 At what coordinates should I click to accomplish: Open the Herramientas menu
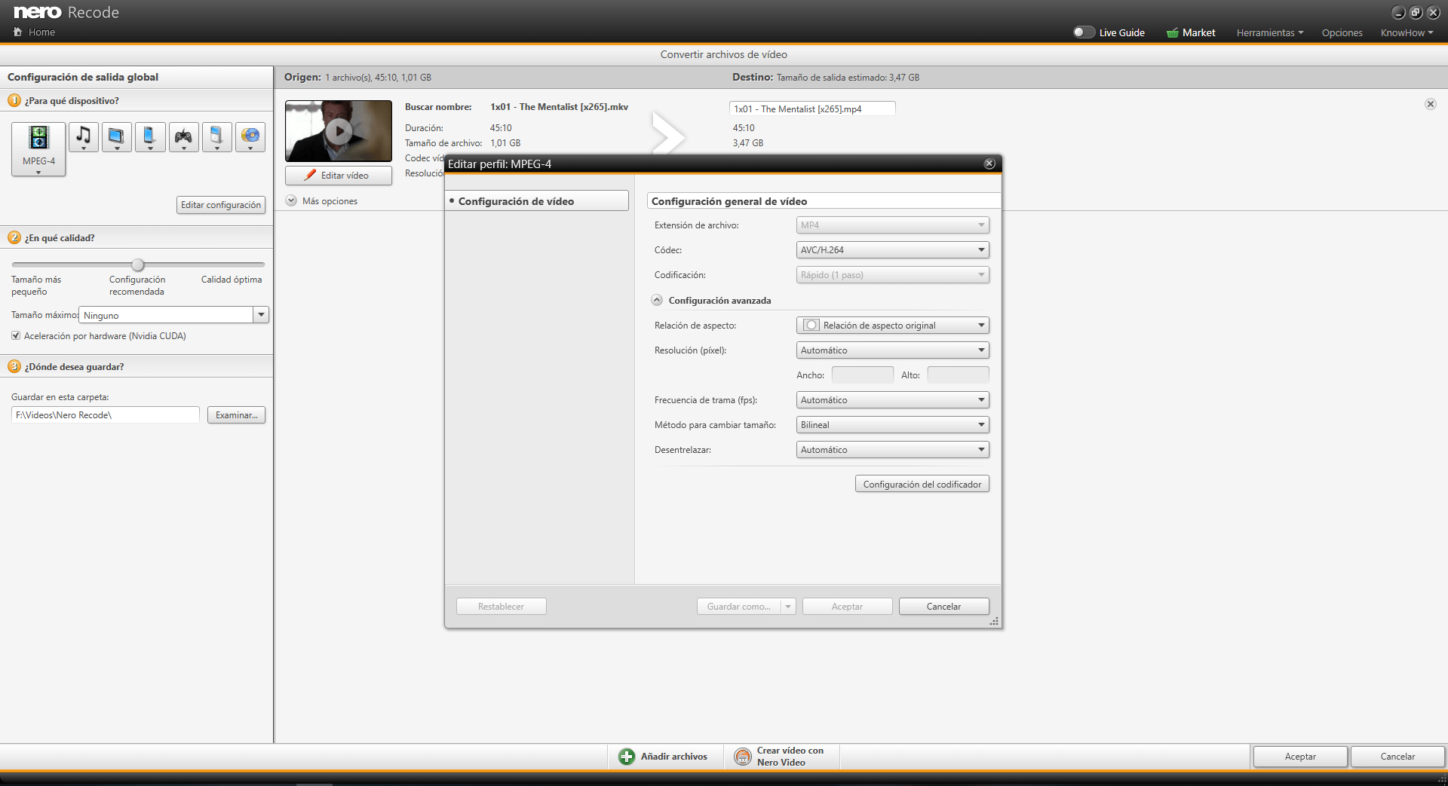tap(1270, 32)
